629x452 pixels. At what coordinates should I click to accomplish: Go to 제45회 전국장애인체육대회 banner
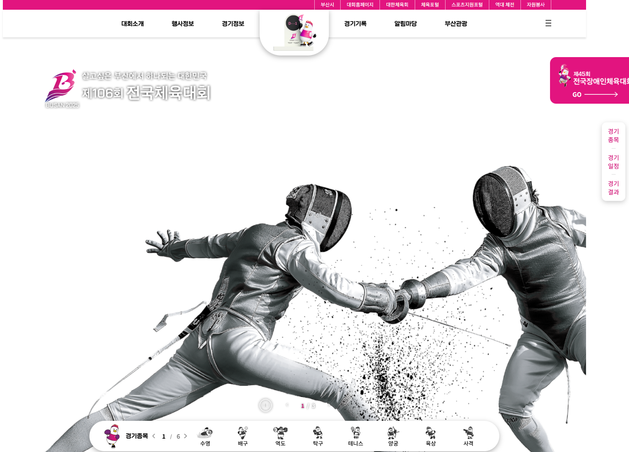coord(589,81)
